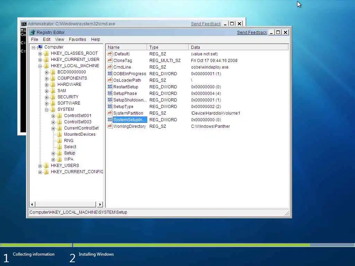This screenshot has height=266, width=355.
Task: Click the string icon beside WorkingDirectory
Action: click(x=110, y=126)
